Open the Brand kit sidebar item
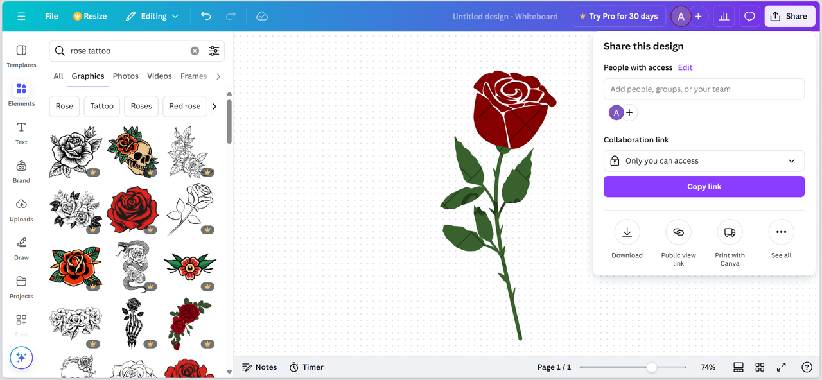The height and width of the screenshot is (380, 822). [x=21, y=171]
